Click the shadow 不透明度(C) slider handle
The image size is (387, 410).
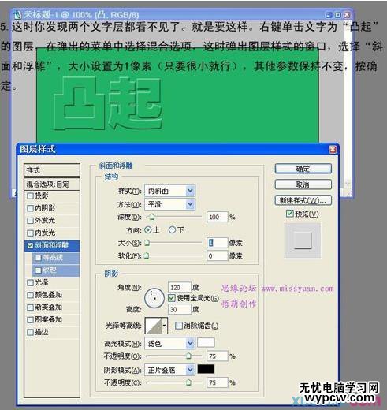(188, 382)
